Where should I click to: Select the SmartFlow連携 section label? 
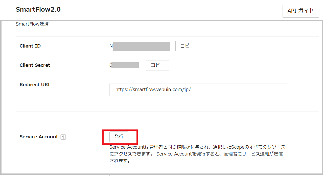[32, 24]
